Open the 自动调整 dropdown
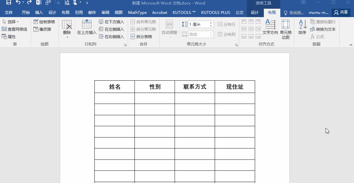 point(169,29)
